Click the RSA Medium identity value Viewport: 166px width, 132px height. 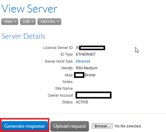tap(87, 68)
